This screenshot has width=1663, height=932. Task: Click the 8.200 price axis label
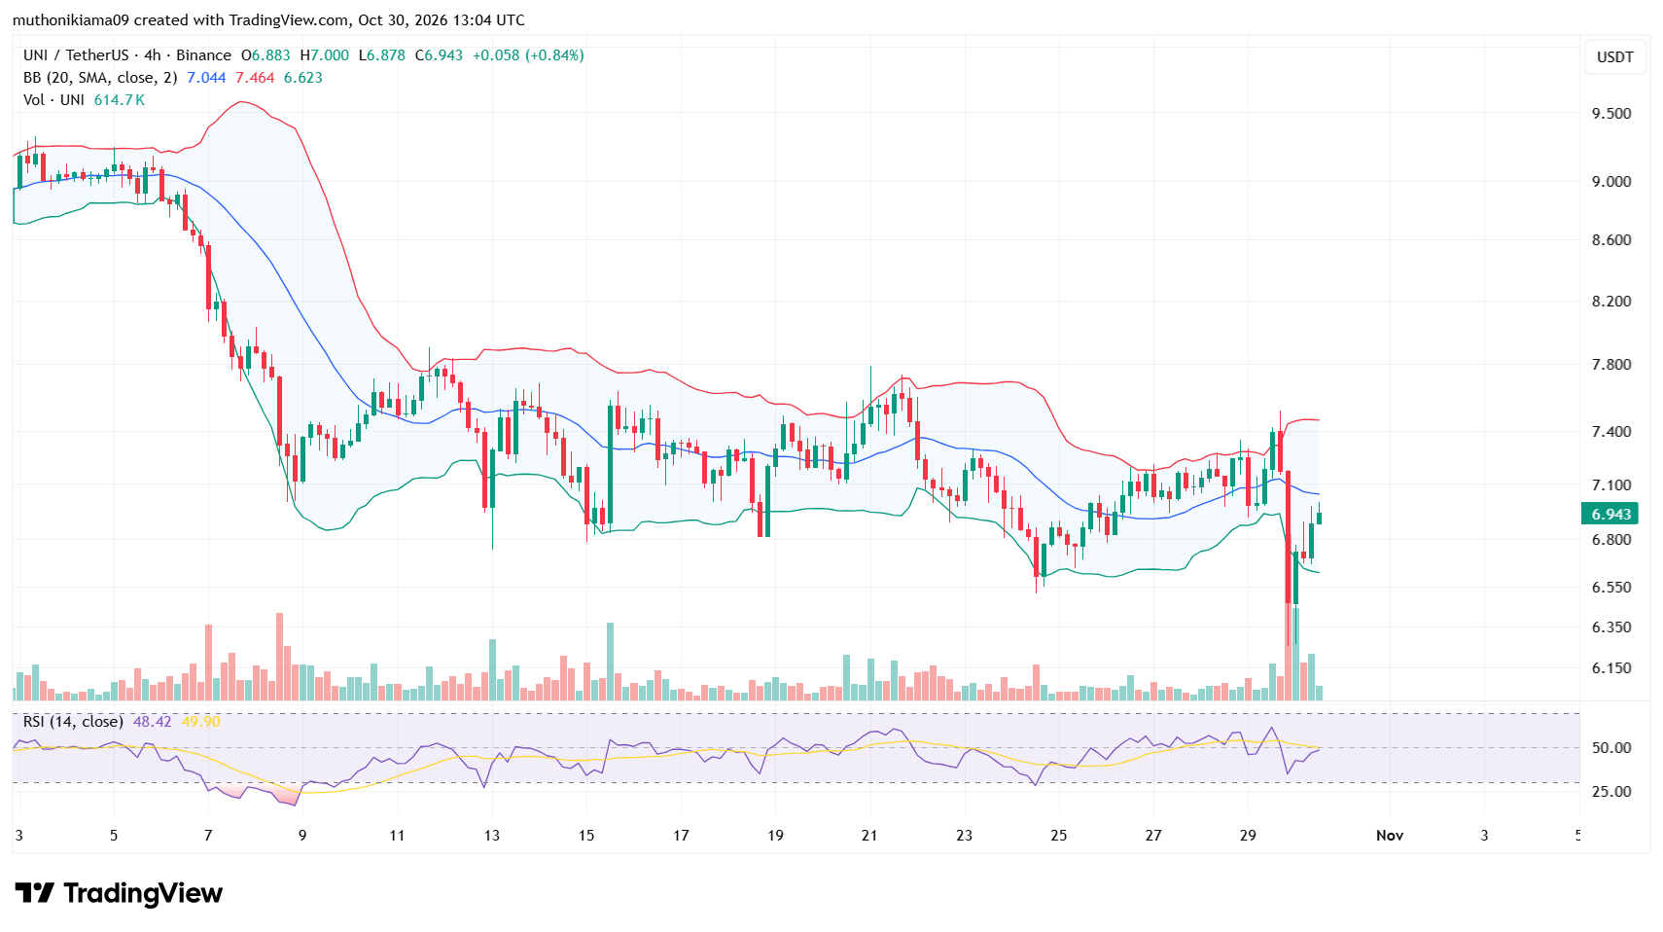[x=1611, y=302]
